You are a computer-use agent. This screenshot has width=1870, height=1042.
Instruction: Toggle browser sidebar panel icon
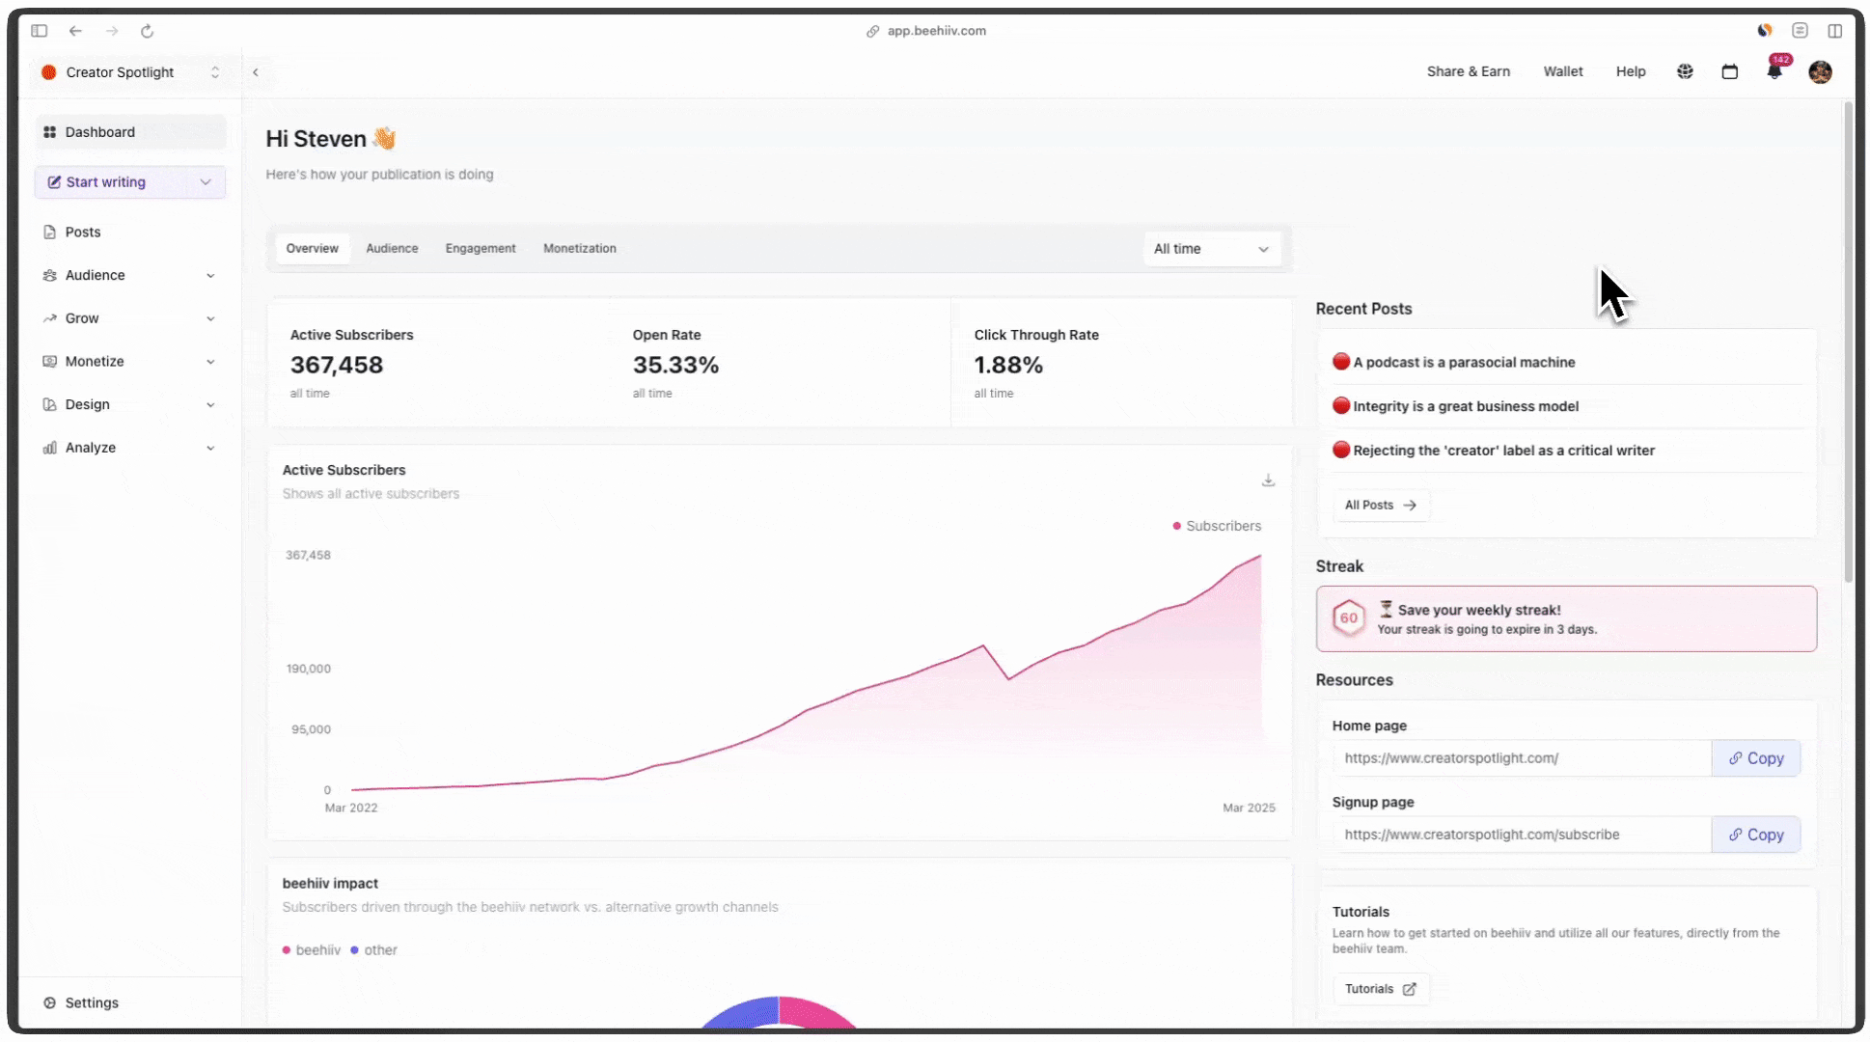tap(40, 31)
